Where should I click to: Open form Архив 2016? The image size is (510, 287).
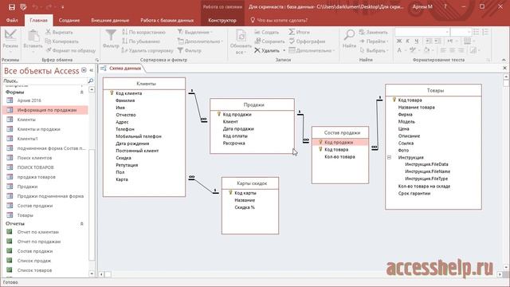pos(29,100)
